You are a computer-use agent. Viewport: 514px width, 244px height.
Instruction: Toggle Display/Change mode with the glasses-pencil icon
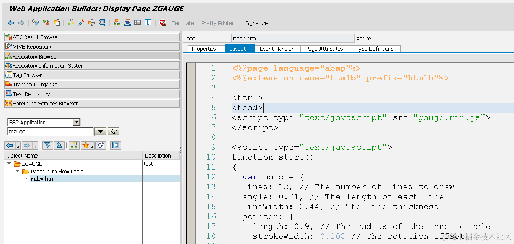click(x=35, y=22)
